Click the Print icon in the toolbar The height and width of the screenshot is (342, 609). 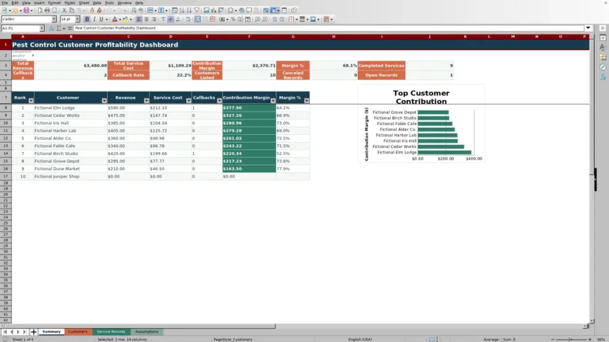[47, 10]
